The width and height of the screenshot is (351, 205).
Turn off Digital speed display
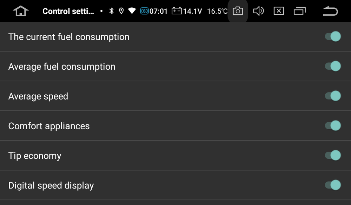click(x=333, y=185)
